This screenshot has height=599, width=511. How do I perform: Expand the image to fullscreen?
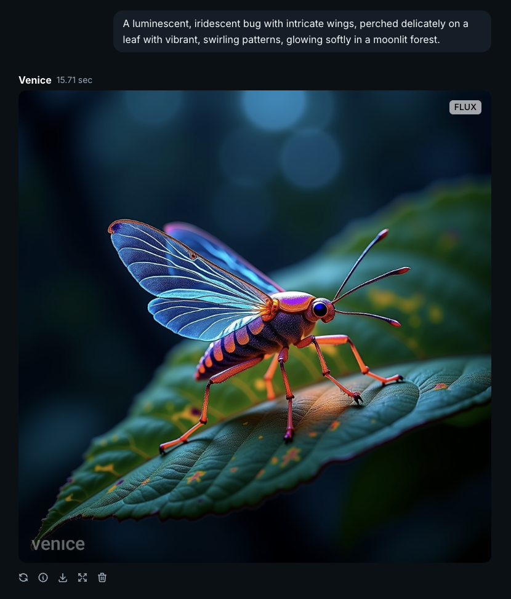(x=82, y=577)
